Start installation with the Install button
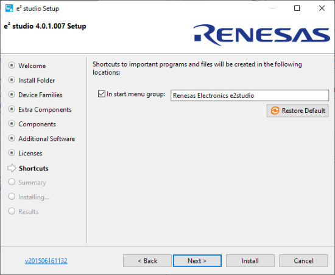 (x=250, y=260)
